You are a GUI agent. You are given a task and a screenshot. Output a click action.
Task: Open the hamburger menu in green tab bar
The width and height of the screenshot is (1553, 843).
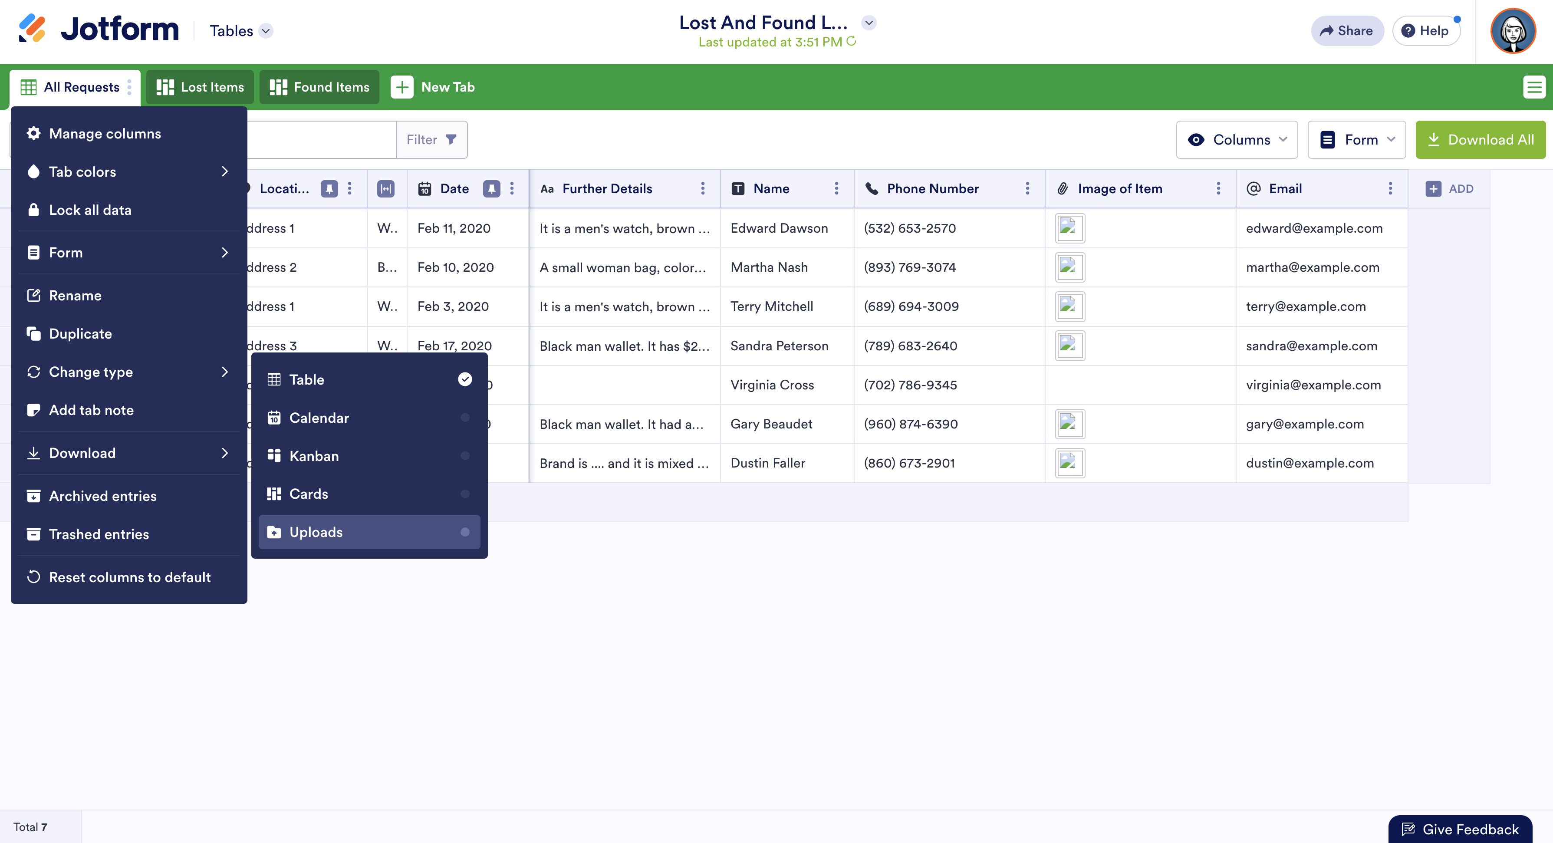pyautogui.click(x=1534, y=87)
